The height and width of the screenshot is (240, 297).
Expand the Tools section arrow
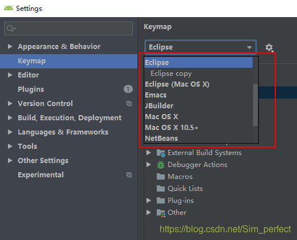[10, 146]
